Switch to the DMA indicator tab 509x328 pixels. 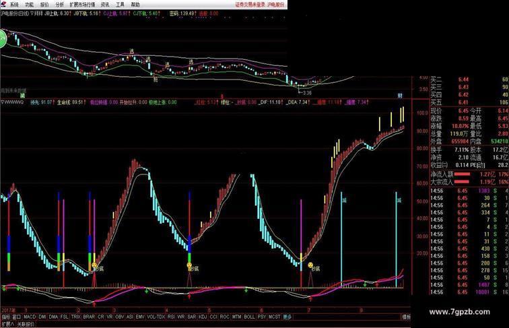click(x=53, y=317)
